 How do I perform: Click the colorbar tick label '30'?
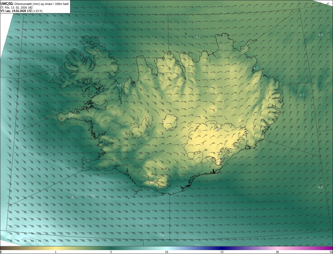(277, 252)
